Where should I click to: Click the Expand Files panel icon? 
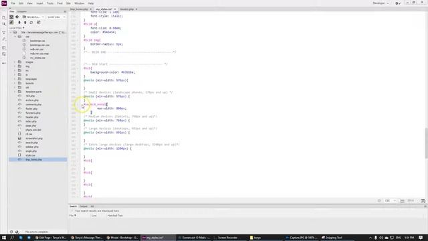[x=39, y=22]
